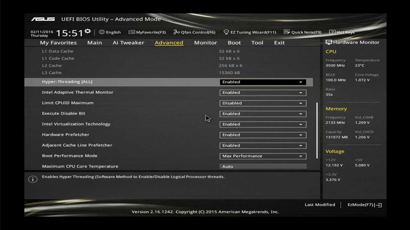Click the MyFavorite list icon

pos(132,32)
